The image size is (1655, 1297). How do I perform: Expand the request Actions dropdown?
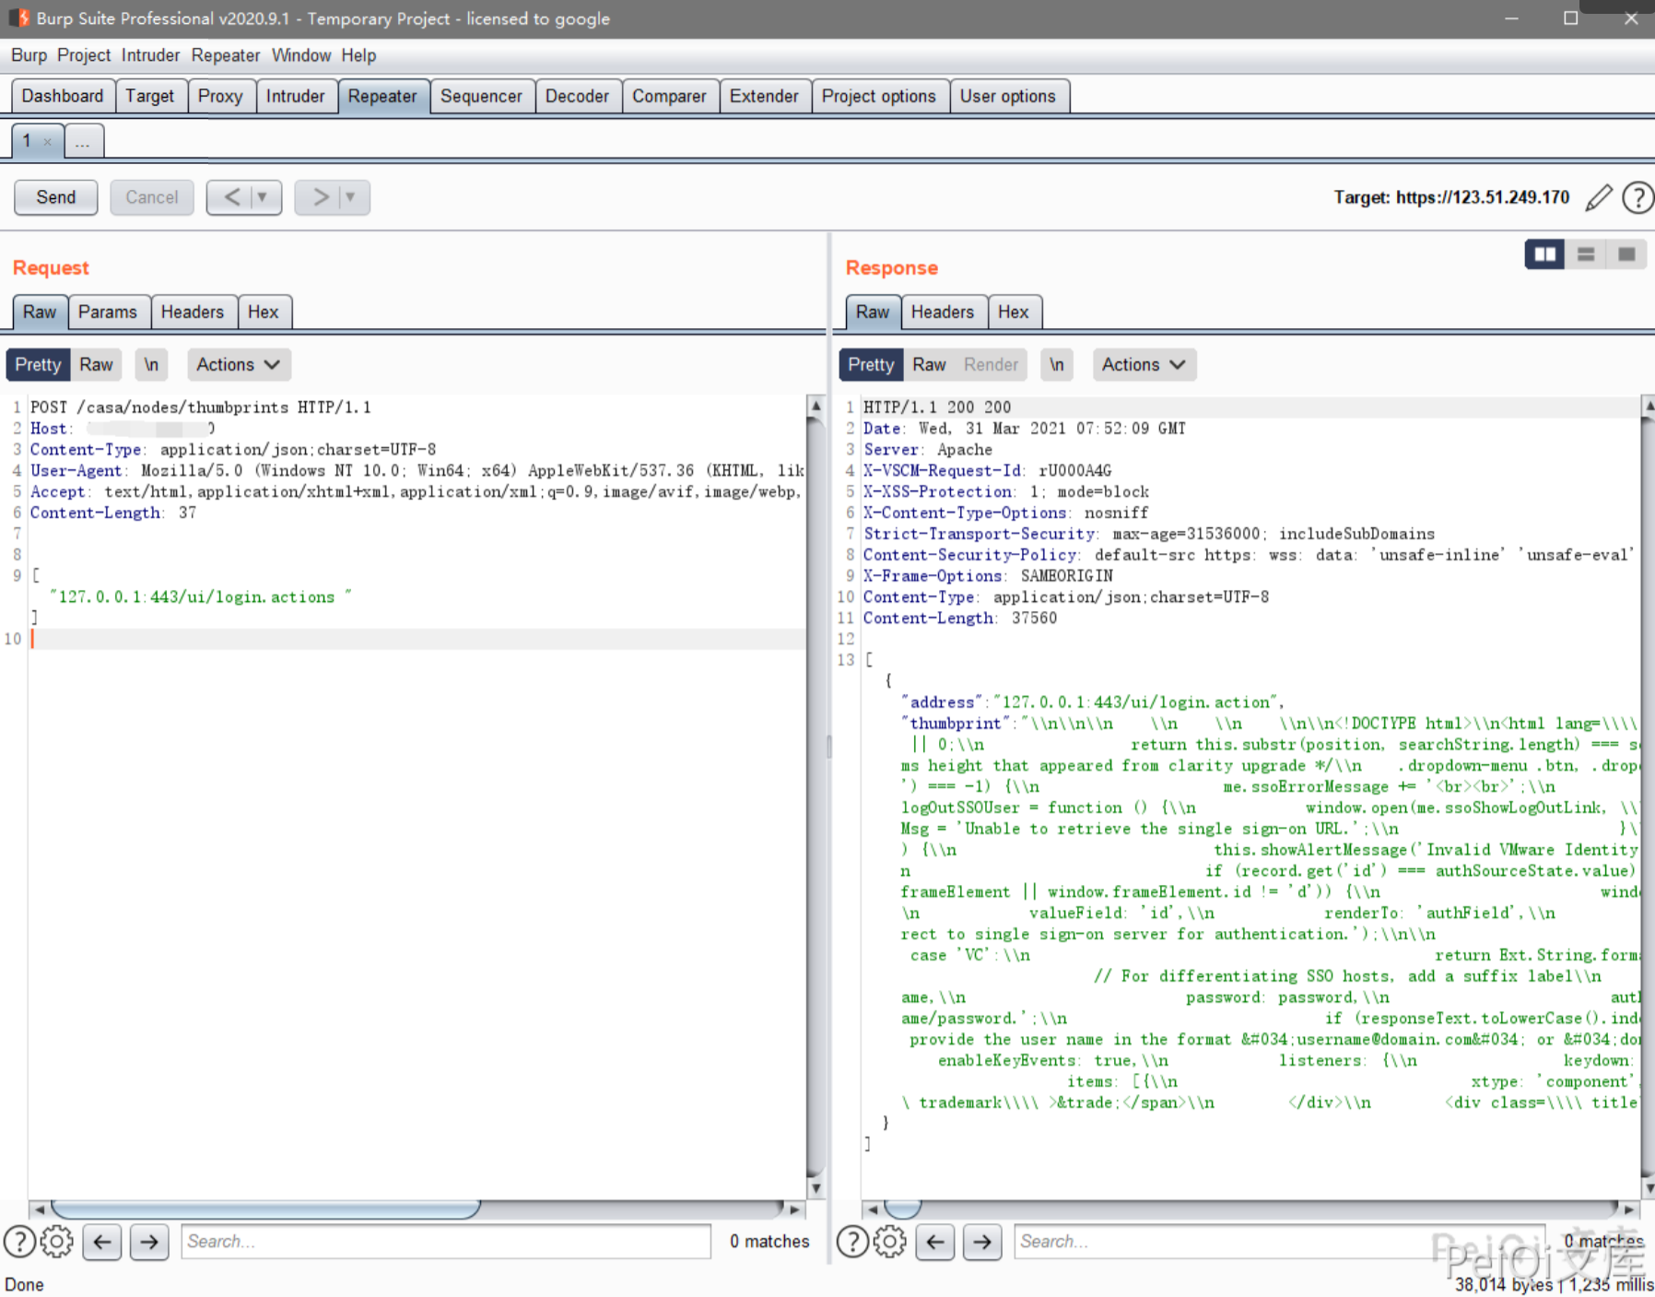click(x=239, y=365)
